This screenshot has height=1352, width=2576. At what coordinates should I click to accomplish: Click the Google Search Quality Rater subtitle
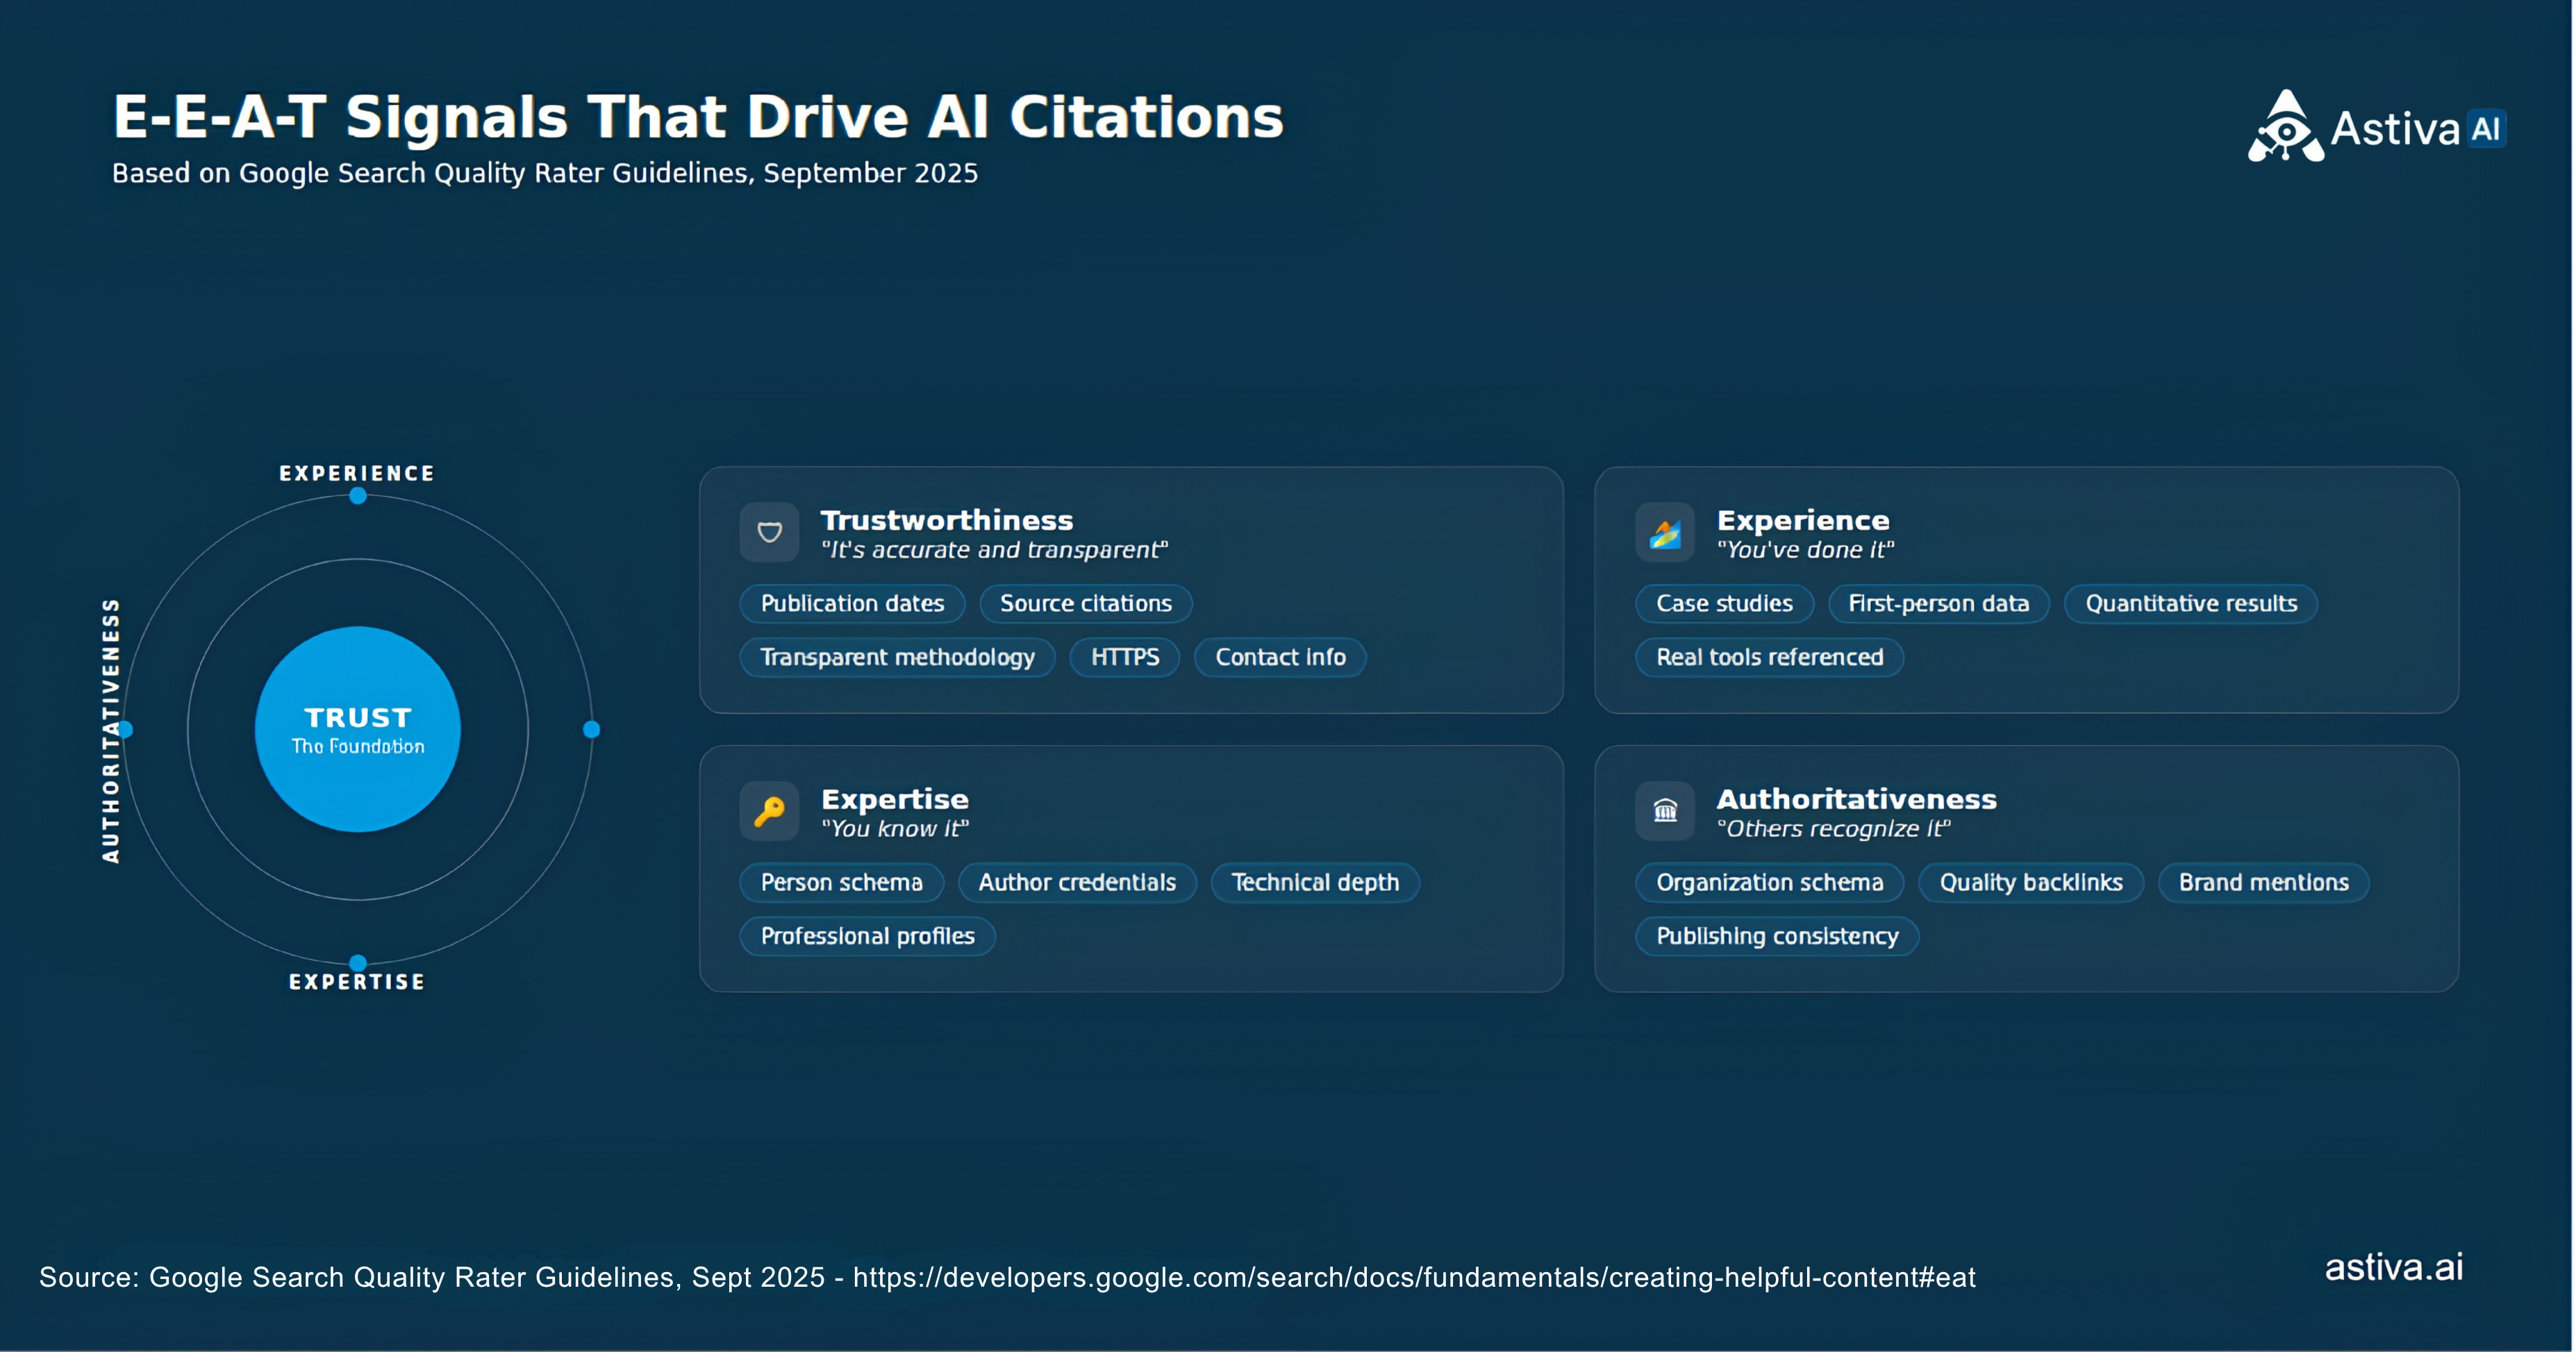click(x=545, y=174)
